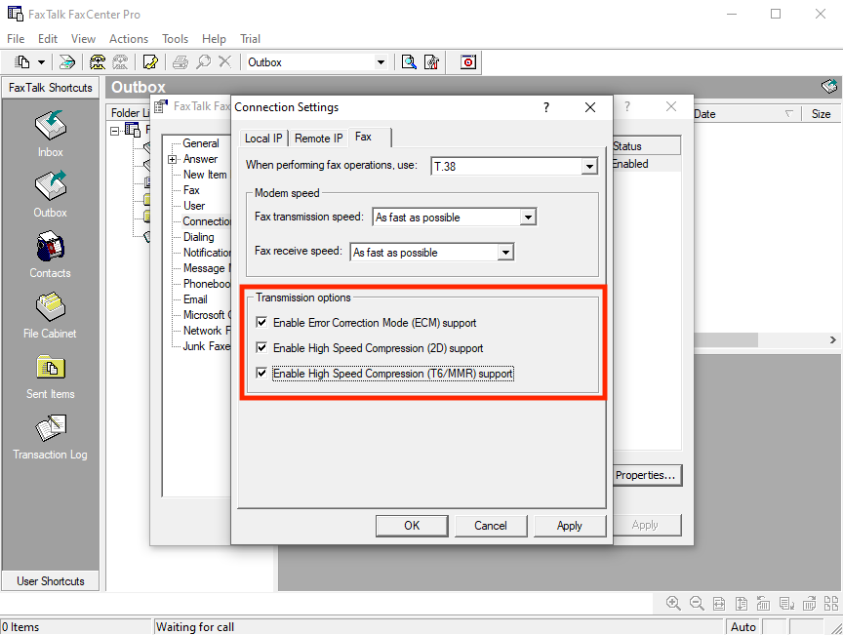Viewport: 843px width, 635px height.
Task: Click the document search magnifier toolbar icon
Action: point(409,62)
